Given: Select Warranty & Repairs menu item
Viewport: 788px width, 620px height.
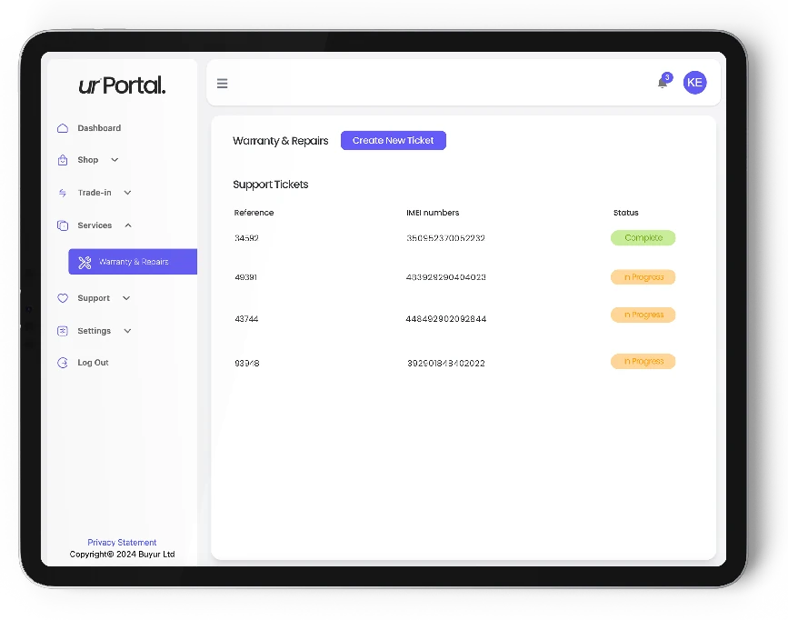Looking at the screenshot, I should click(x=133, y=262).
